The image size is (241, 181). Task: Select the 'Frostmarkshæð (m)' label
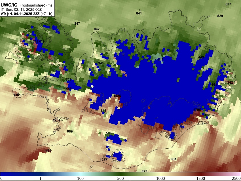coord(36,5)
